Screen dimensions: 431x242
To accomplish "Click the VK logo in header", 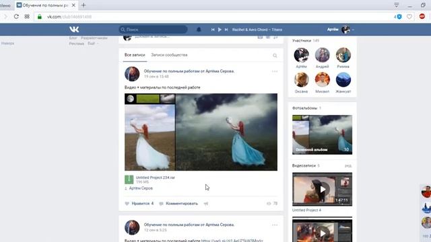I will click(x=74, y=30).
